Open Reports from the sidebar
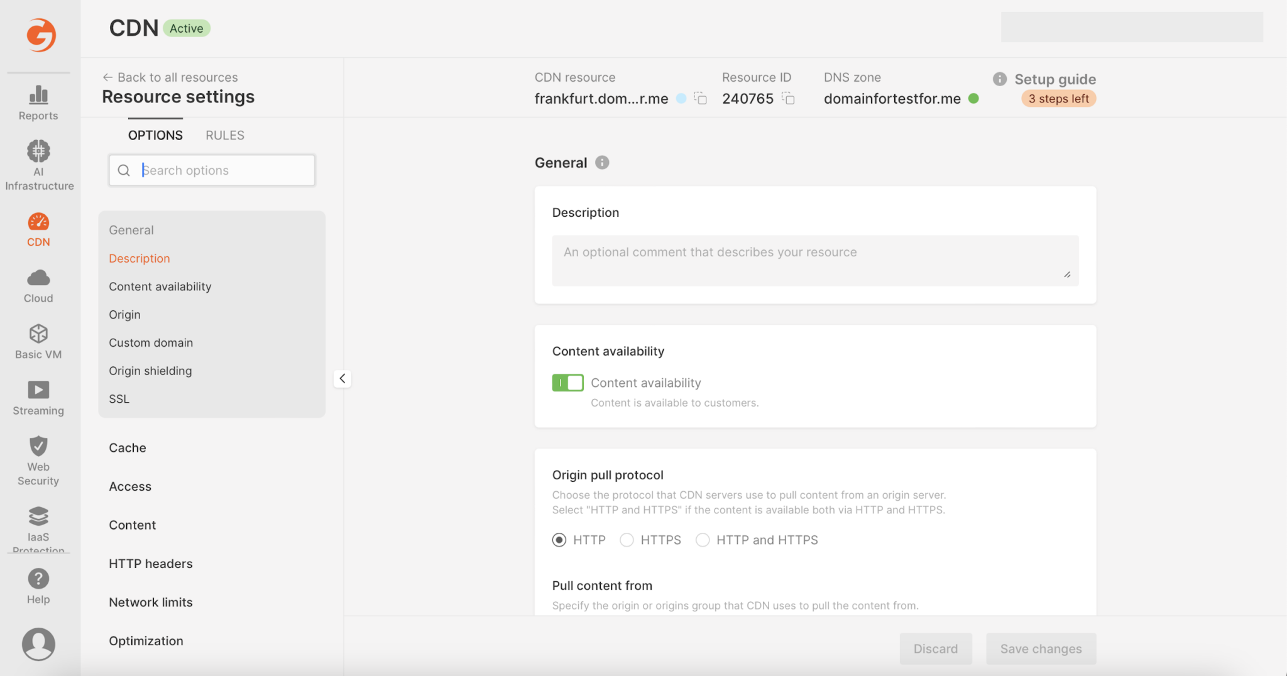This screenshot has width=1287, height=676. 38,102
